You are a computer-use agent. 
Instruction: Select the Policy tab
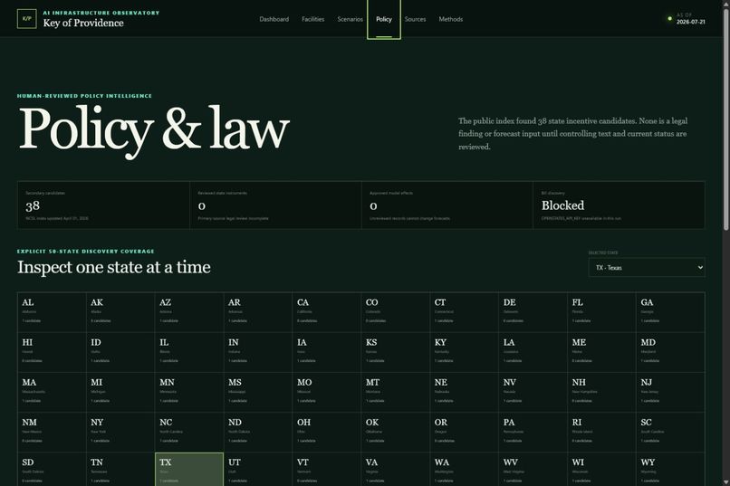point(384,19)
